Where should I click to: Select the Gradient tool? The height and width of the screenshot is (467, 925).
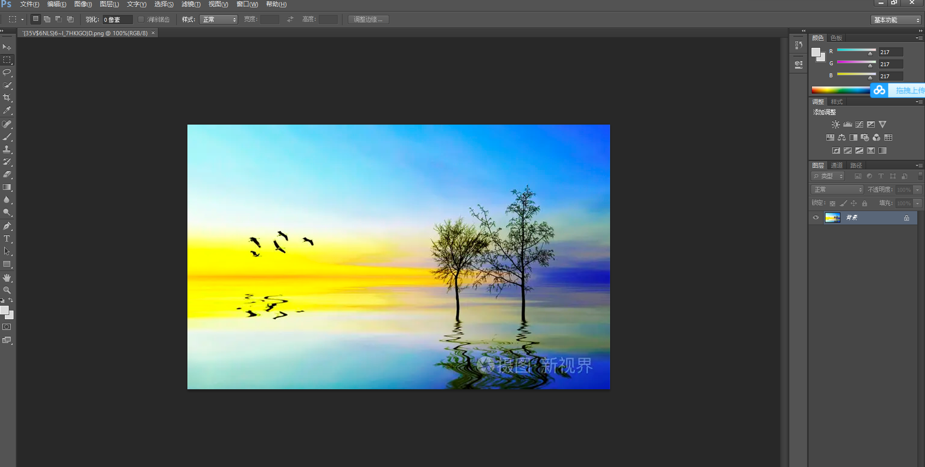(7, 187)
